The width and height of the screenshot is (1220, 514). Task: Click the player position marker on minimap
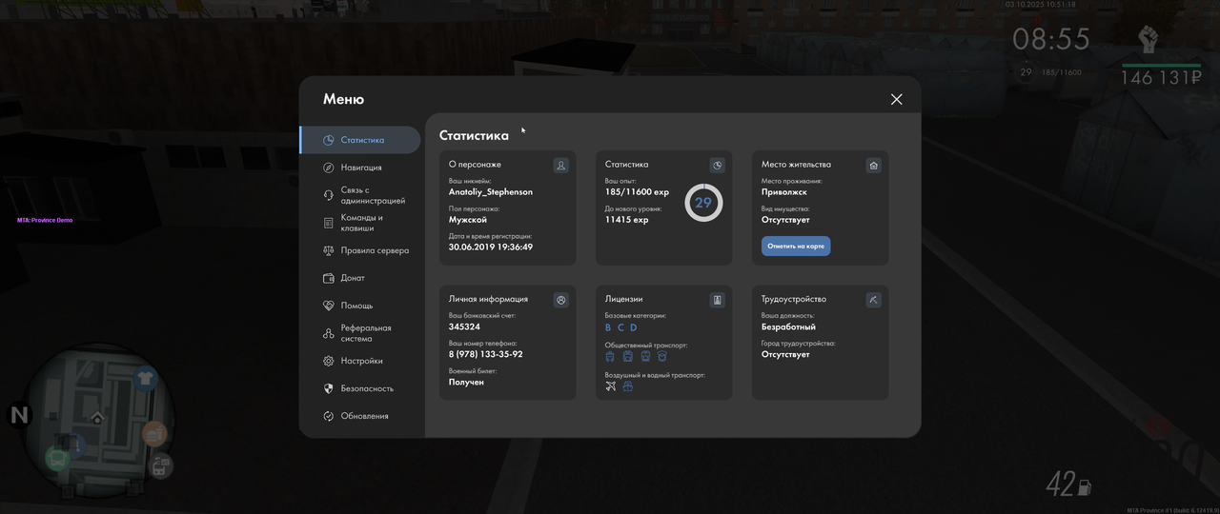pyautogui.click(x=97, y=418)
